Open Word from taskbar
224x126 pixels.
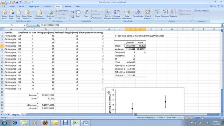click(x=85, y=123)
